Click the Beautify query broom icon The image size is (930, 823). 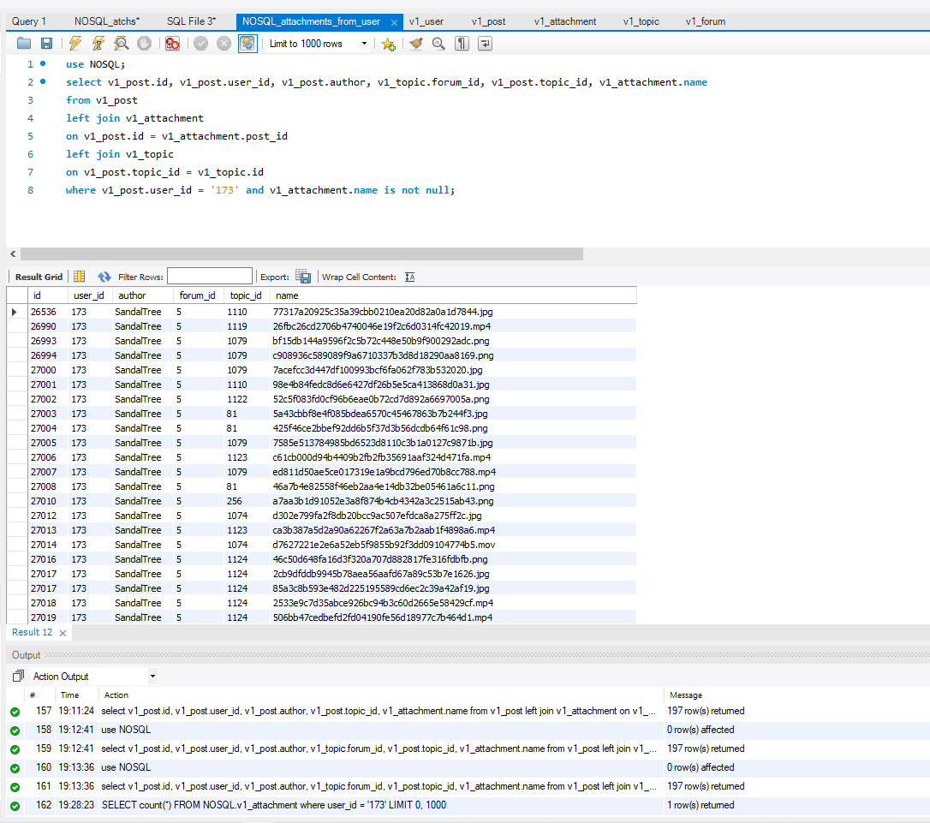pos(416,44)
